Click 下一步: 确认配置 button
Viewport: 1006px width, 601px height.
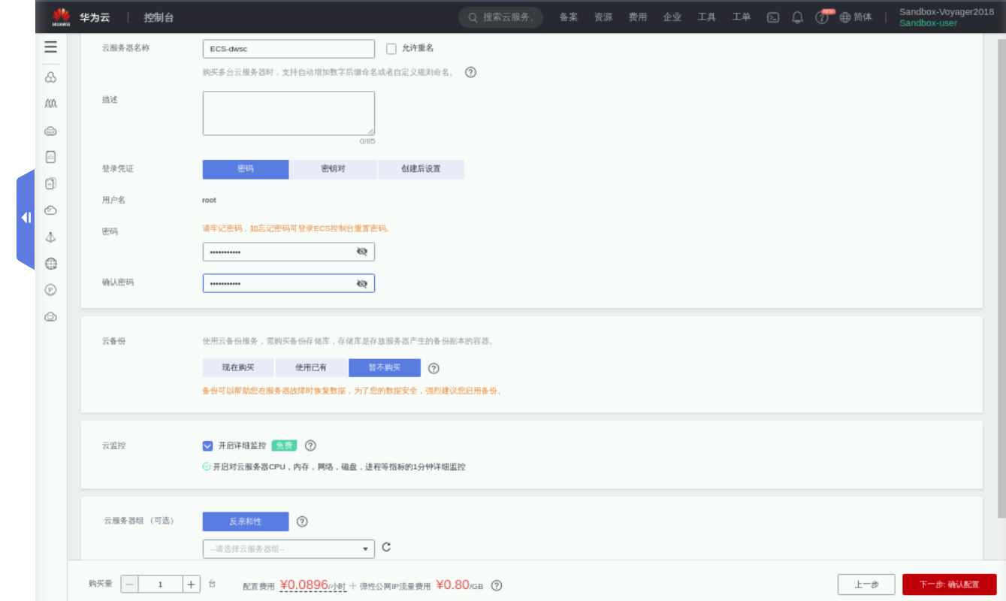950,584
